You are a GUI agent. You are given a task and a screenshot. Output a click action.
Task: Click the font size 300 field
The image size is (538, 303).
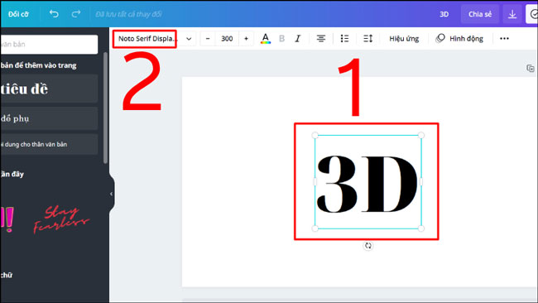coord(227,38)
